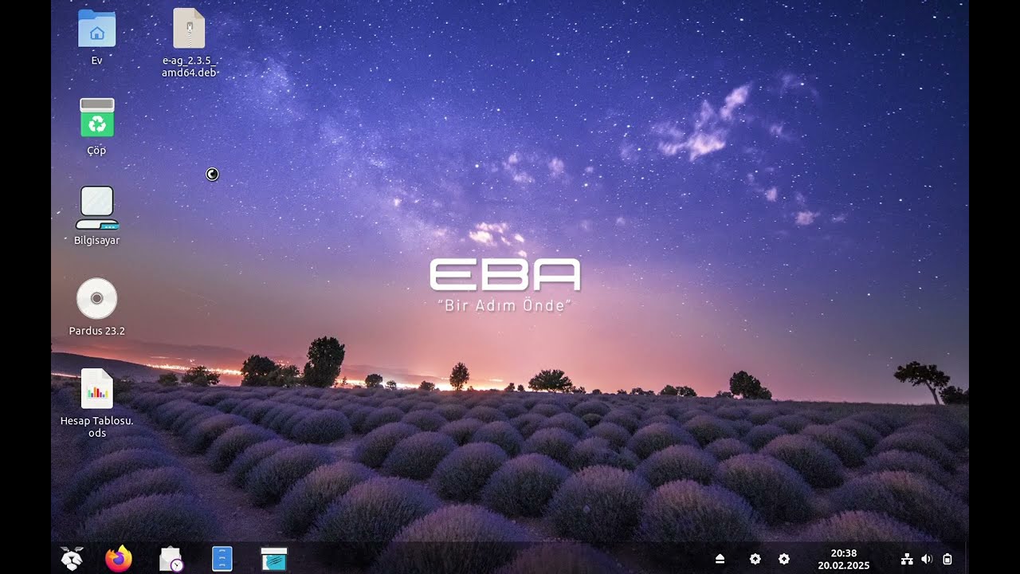Image resolution: width=1020 pixels, height=574 pixels.
Task: Select the e-ag_2.3.5_amd64.deb package file
Action: [x=189, y=29]
